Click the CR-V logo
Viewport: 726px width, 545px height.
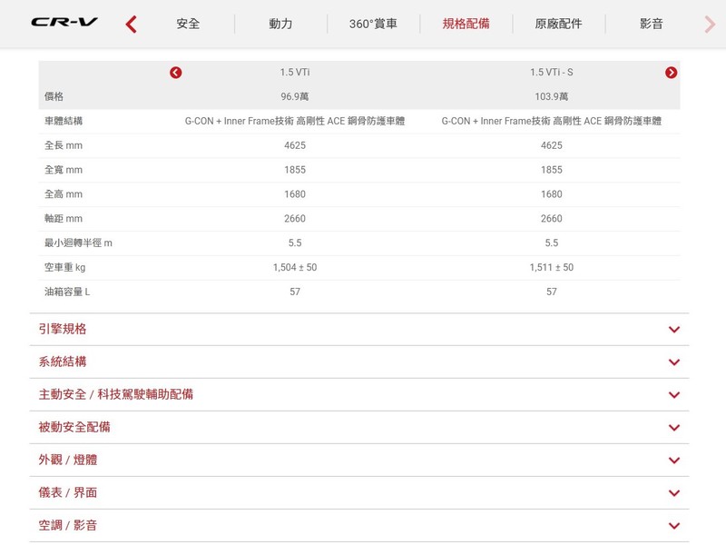[x=64, y=22]
